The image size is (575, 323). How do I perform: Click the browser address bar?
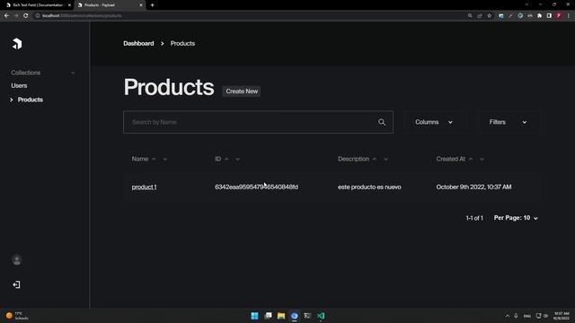(x=250, y=16)
